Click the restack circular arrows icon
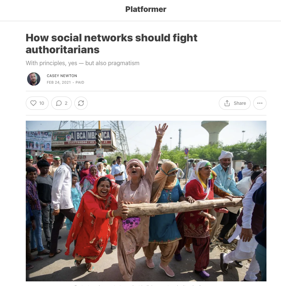Screen dimensions: 281x286 tap(81, 103)
